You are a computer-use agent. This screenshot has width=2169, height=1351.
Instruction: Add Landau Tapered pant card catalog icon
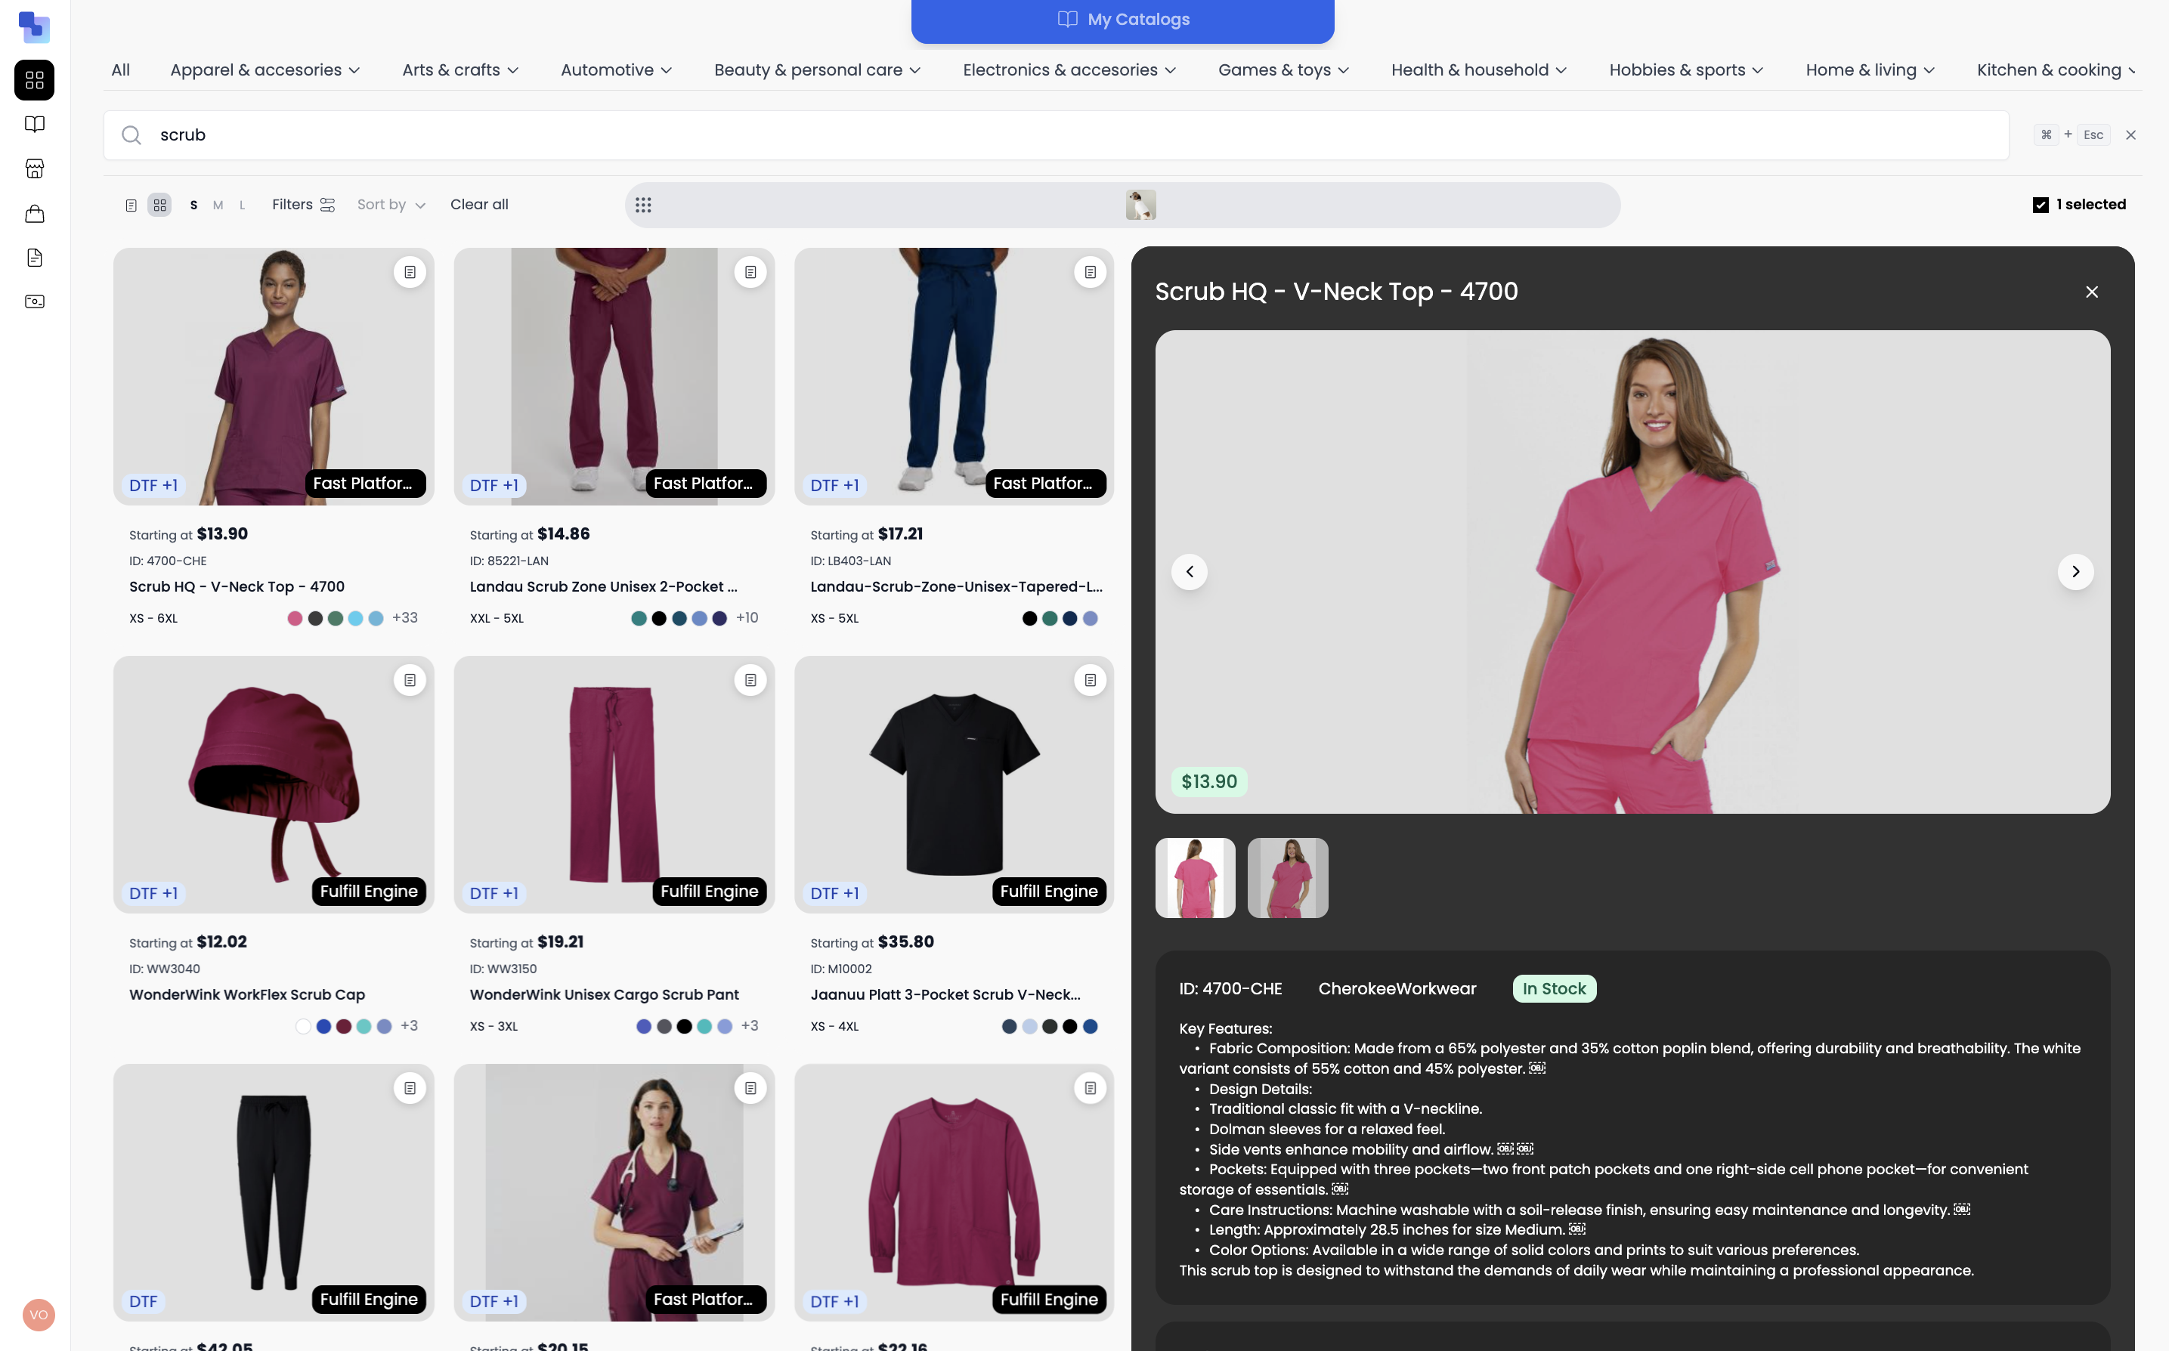[1091, 271]
